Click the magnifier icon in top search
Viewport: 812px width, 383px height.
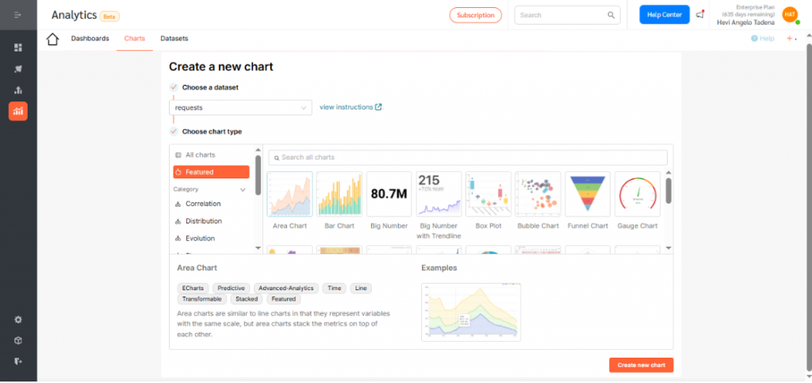tap(611, 15)
